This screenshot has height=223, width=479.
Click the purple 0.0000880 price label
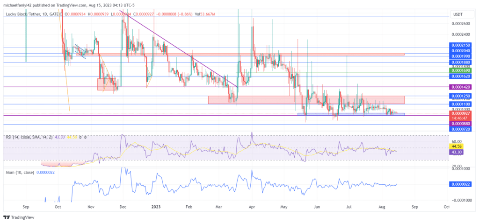pyautogui.click(x=461, y=124)
